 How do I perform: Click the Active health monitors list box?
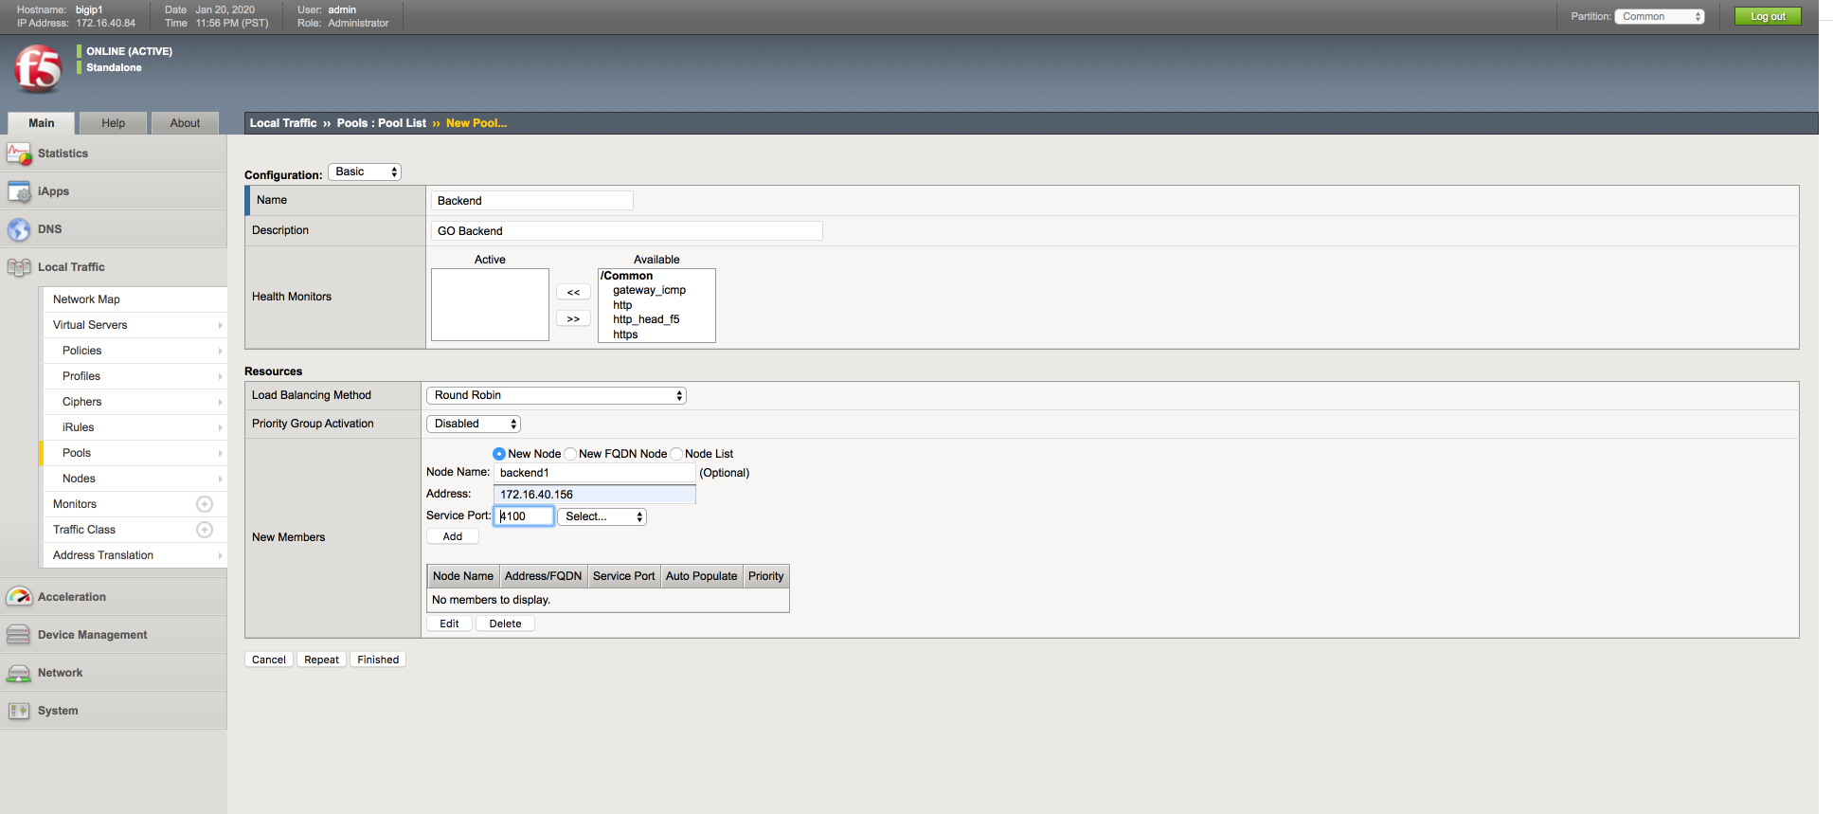[490, 304]
